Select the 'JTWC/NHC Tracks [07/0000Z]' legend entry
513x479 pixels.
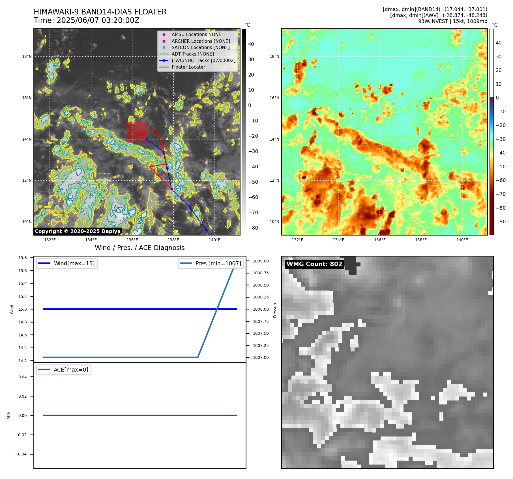pos(203,61)
